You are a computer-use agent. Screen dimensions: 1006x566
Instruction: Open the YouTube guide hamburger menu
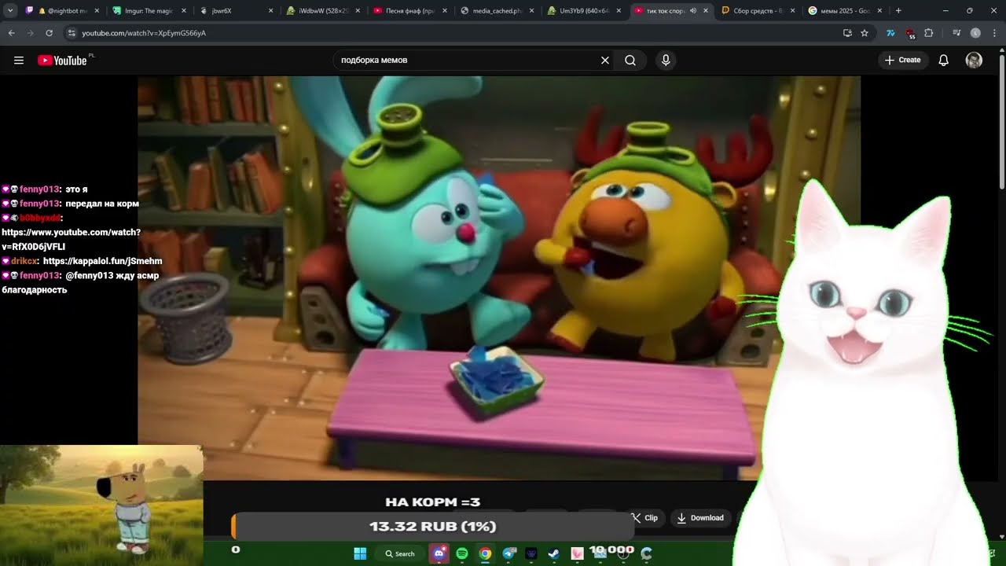[19, 61]
